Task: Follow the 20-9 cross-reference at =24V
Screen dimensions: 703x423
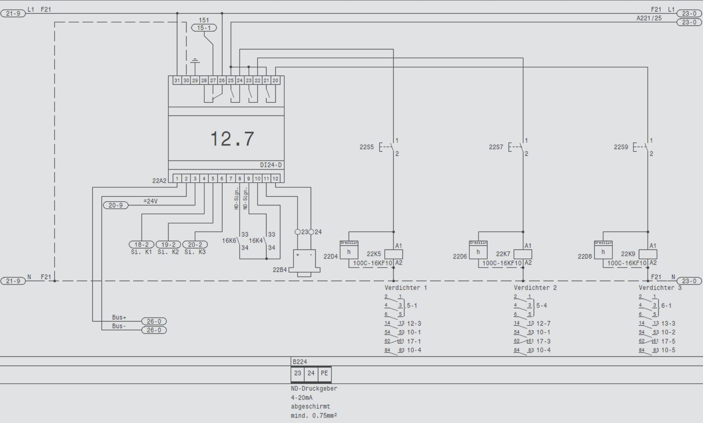Action: click(x=116, y=205)
